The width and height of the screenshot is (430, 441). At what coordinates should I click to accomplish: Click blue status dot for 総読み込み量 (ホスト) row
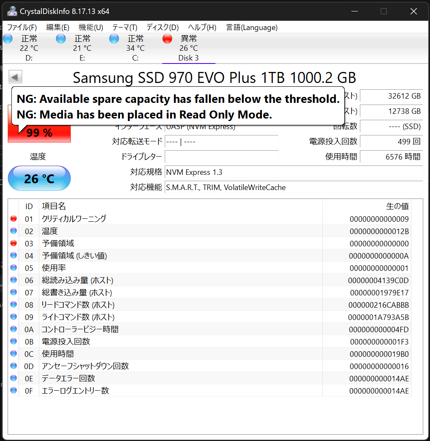[14, 280]
